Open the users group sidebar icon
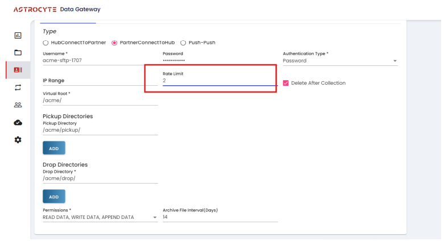Screen dimensions: 444x241 pos(18,105)
